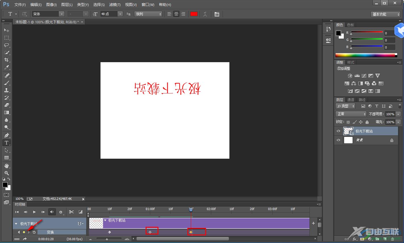This screenshot has height=243, width=404.
Task: Open the 滤镜(T) menu
Action: click(115, 5)
